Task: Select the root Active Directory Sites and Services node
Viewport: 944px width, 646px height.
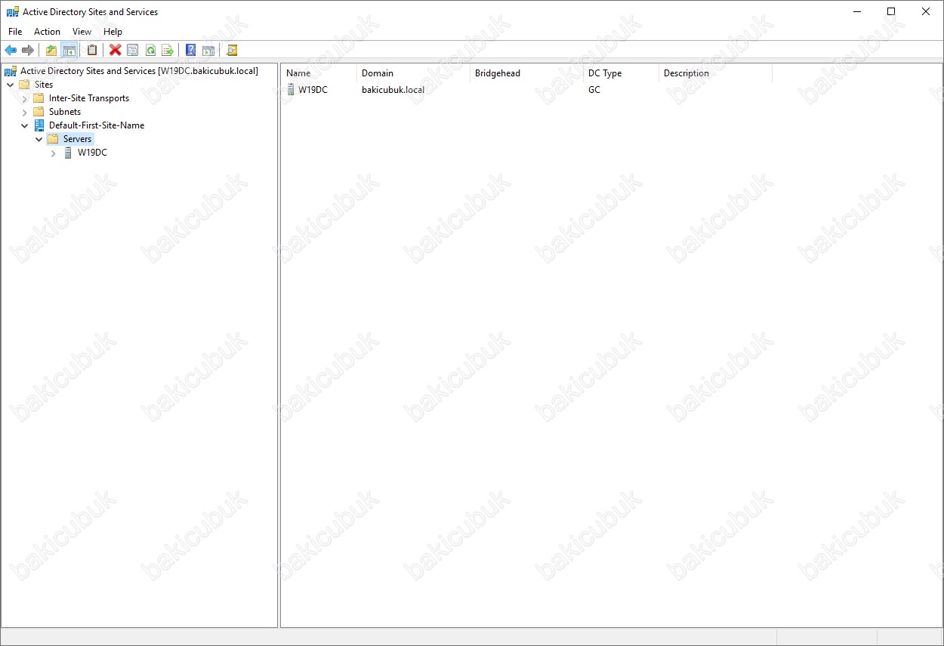Action: click(139, 71)
